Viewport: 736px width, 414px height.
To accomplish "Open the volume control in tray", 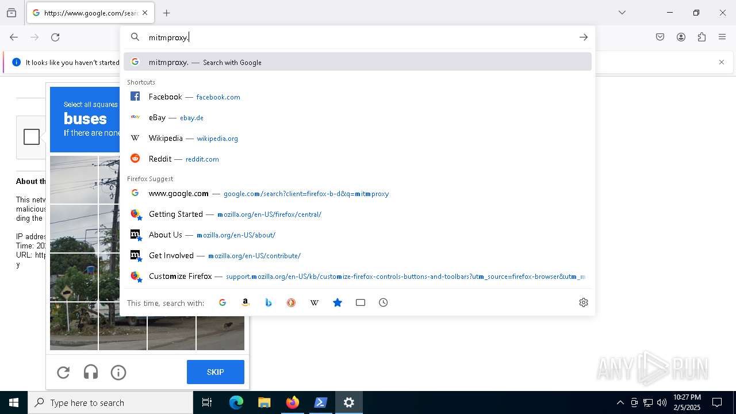I will (x=661, y=402).
